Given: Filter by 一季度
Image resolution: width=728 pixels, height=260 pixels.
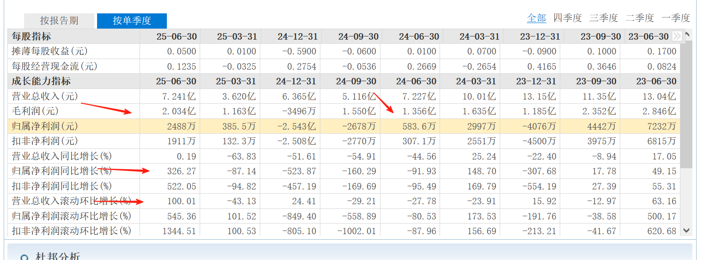Looking at the screenshot, I should [676, 18].
